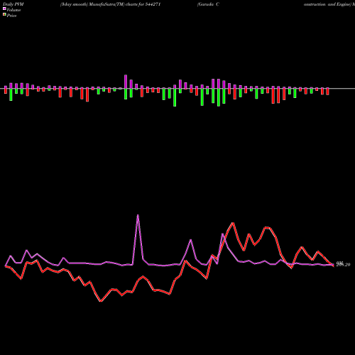This screenshot has width=355, height=355.
Task: Select the Price legend label
Action: coord(11,16)
